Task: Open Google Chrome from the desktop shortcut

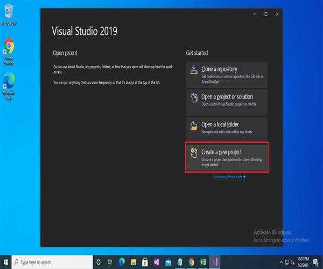Action: coord(9,49)
